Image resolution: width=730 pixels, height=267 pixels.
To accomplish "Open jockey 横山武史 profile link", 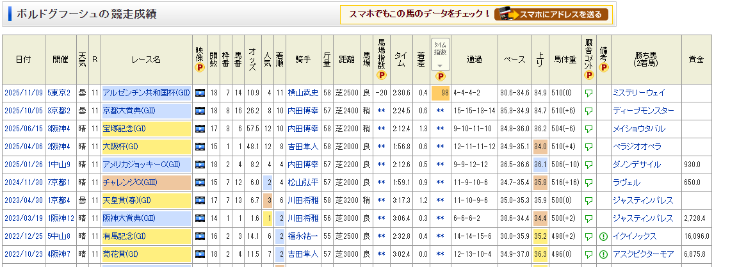I will click(x=302, y=93).
